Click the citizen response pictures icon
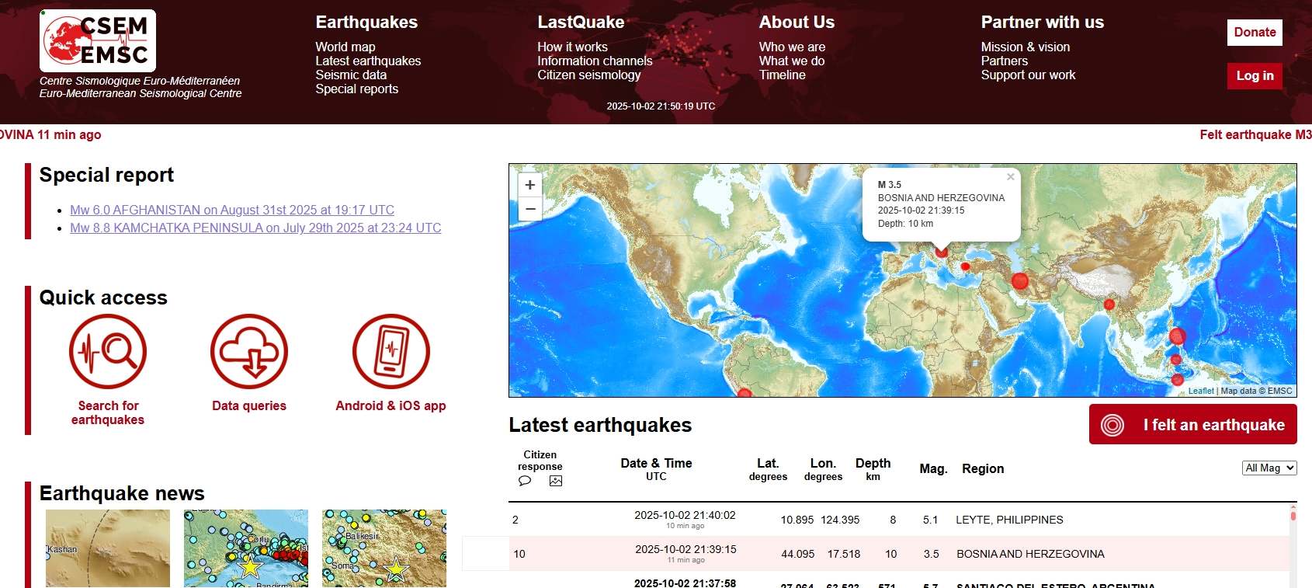 (556, 481)
